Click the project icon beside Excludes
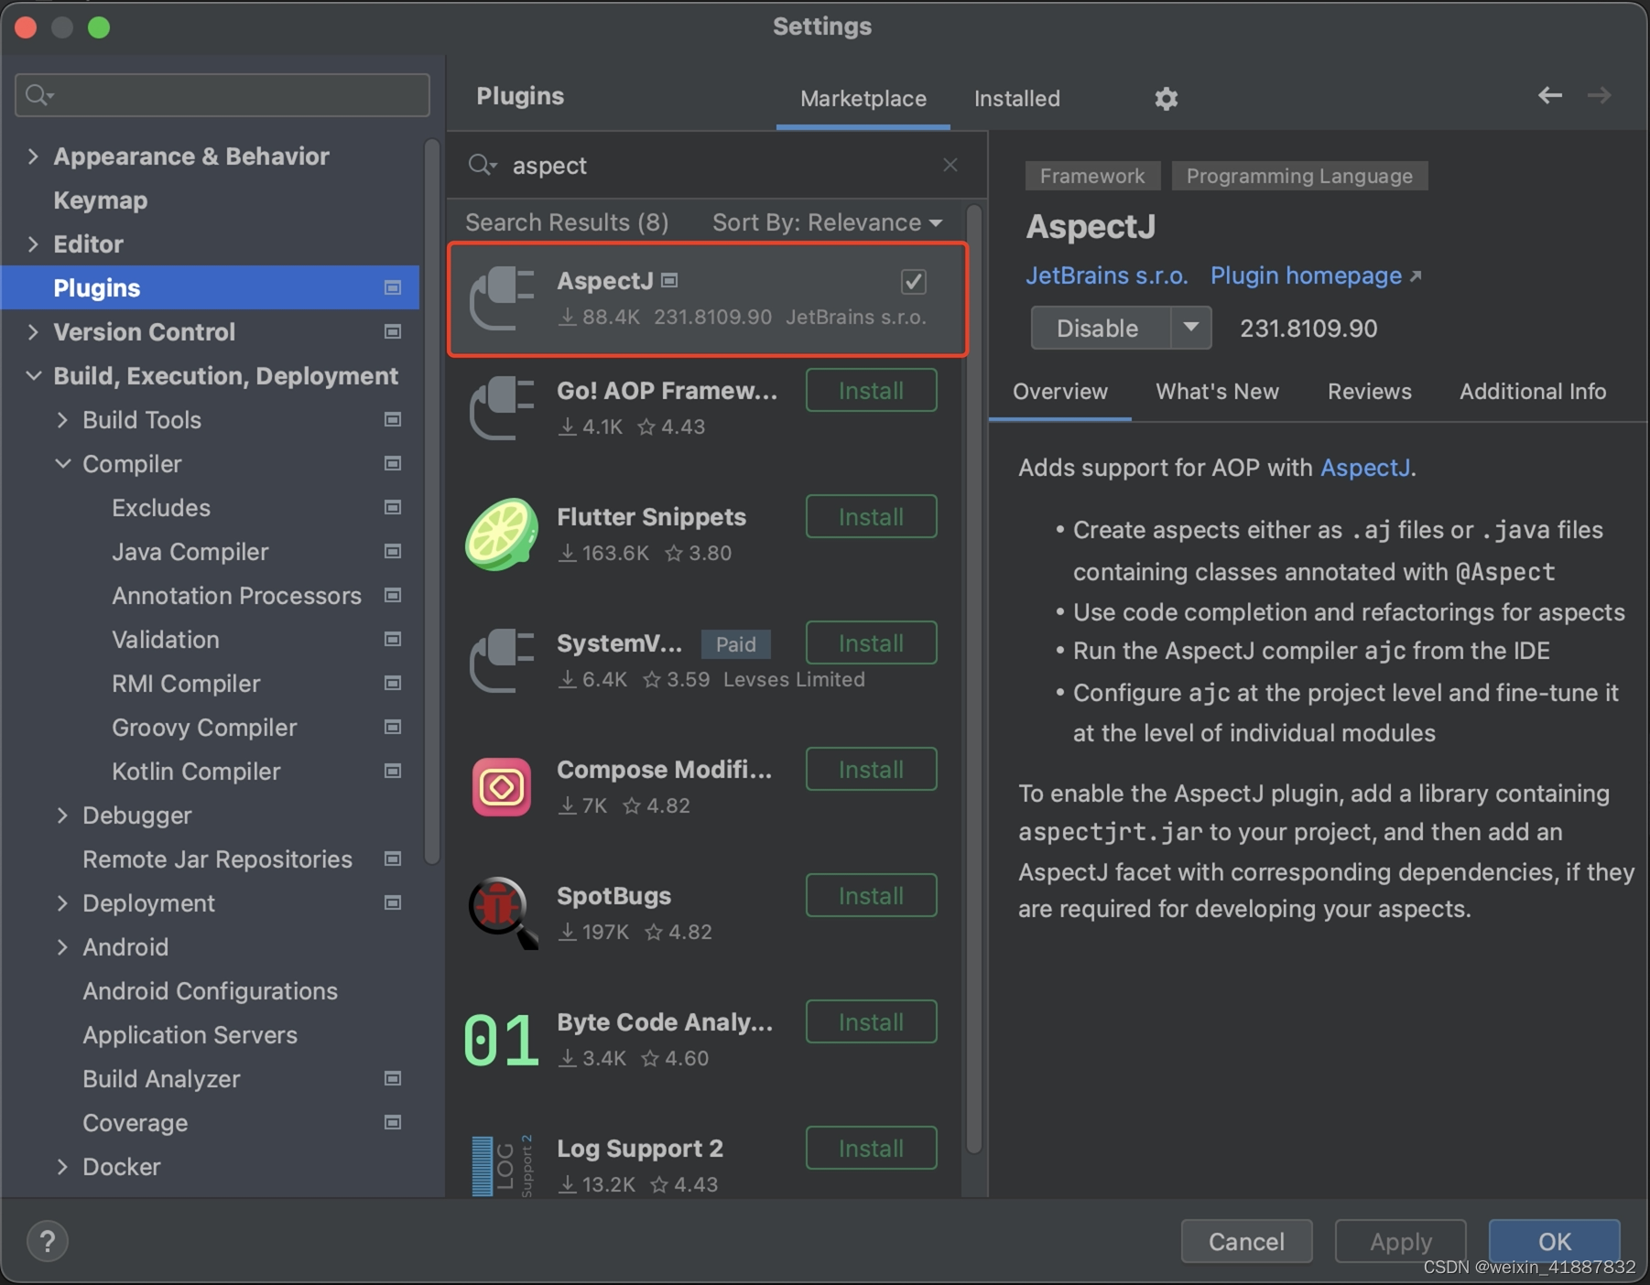The width and height of the screenshot is (1650, 1285). pos(393,508)
